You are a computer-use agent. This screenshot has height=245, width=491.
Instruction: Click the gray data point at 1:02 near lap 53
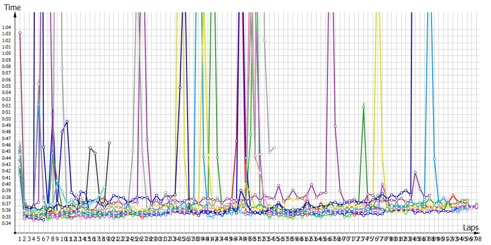coord(264,39)
